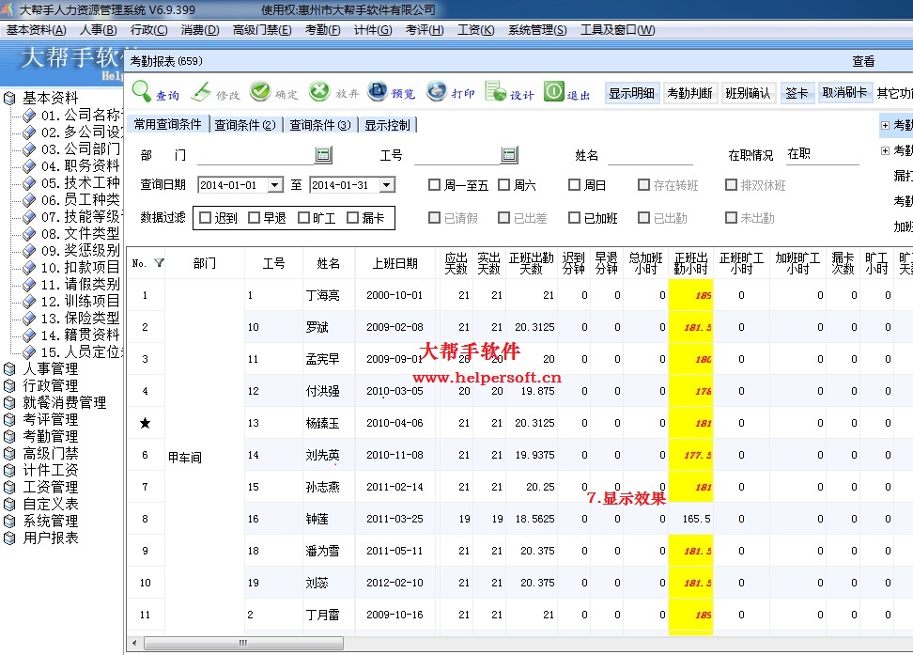Check the 周六 checkbox

(x=503, y=185)
